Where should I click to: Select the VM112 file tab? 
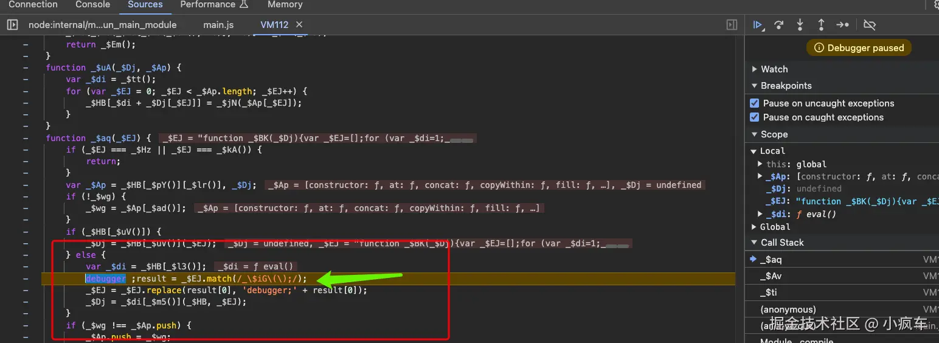click(274, 25)
